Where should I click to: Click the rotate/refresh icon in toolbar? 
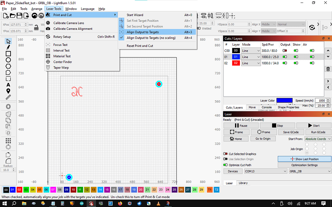click(x=312, y=28)
